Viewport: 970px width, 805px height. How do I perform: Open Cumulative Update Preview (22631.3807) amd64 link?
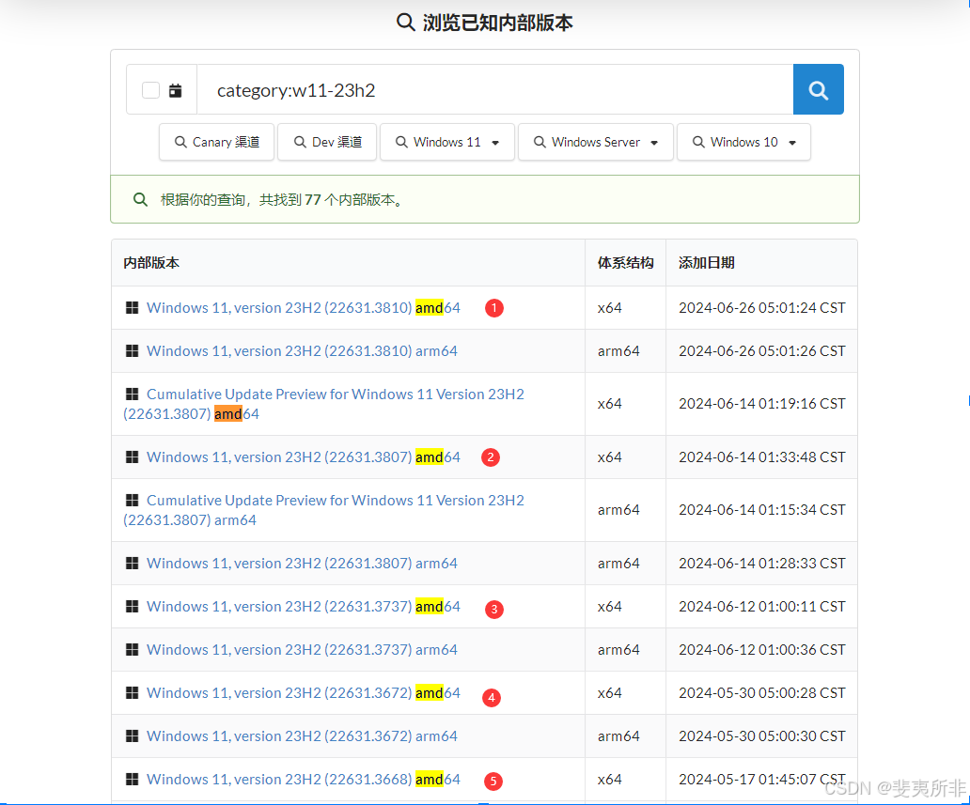(x=323, y=404)
